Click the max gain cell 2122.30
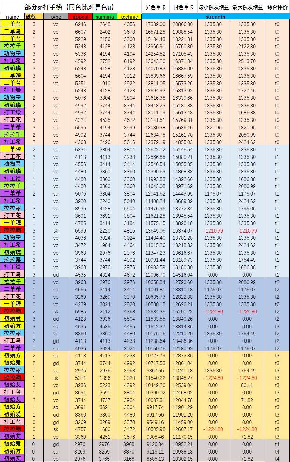290x462 pixels. (x=247, y=46)
